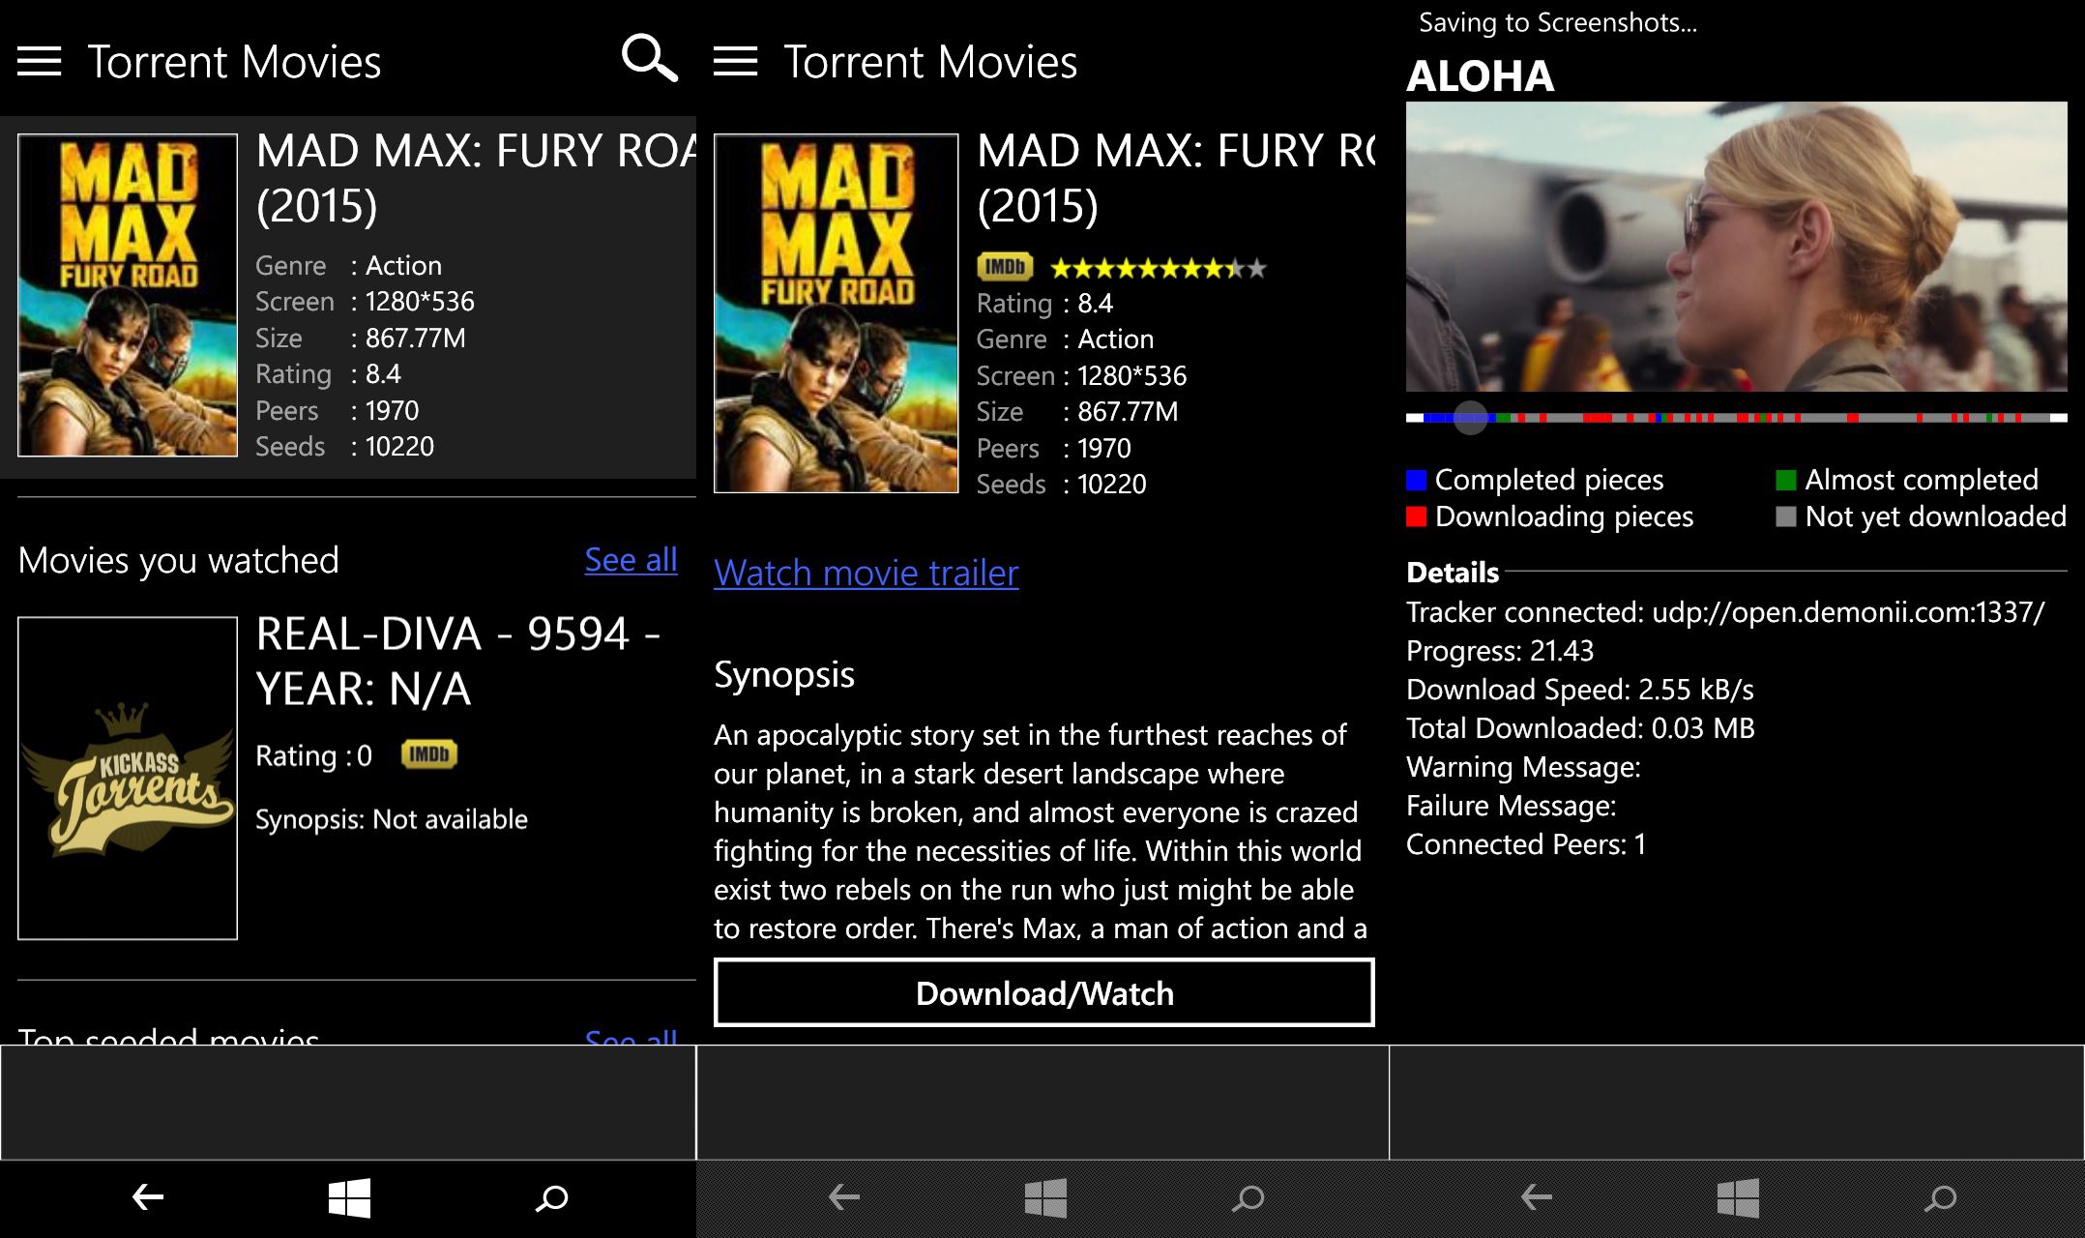Open hamburger menu in left screen
2085x1238 pixels.
click(39, 62)
